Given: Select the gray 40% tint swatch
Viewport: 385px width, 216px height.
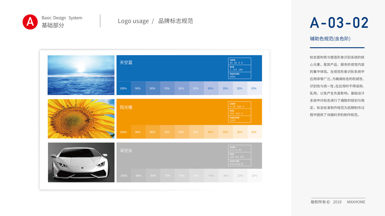Looking at the screenshot, I should (211, 175).
